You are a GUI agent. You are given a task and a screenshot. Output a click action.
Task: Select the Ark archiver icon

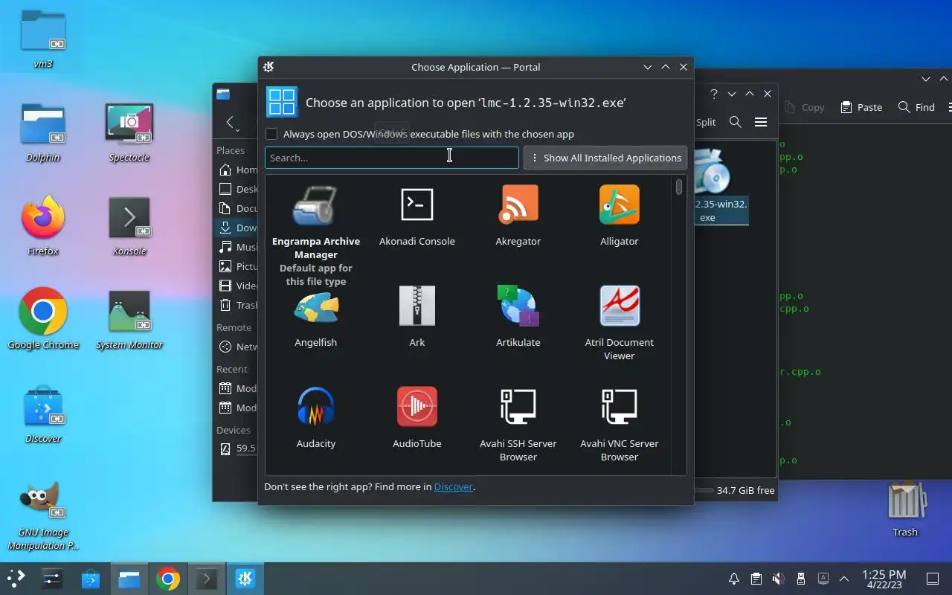417,306
